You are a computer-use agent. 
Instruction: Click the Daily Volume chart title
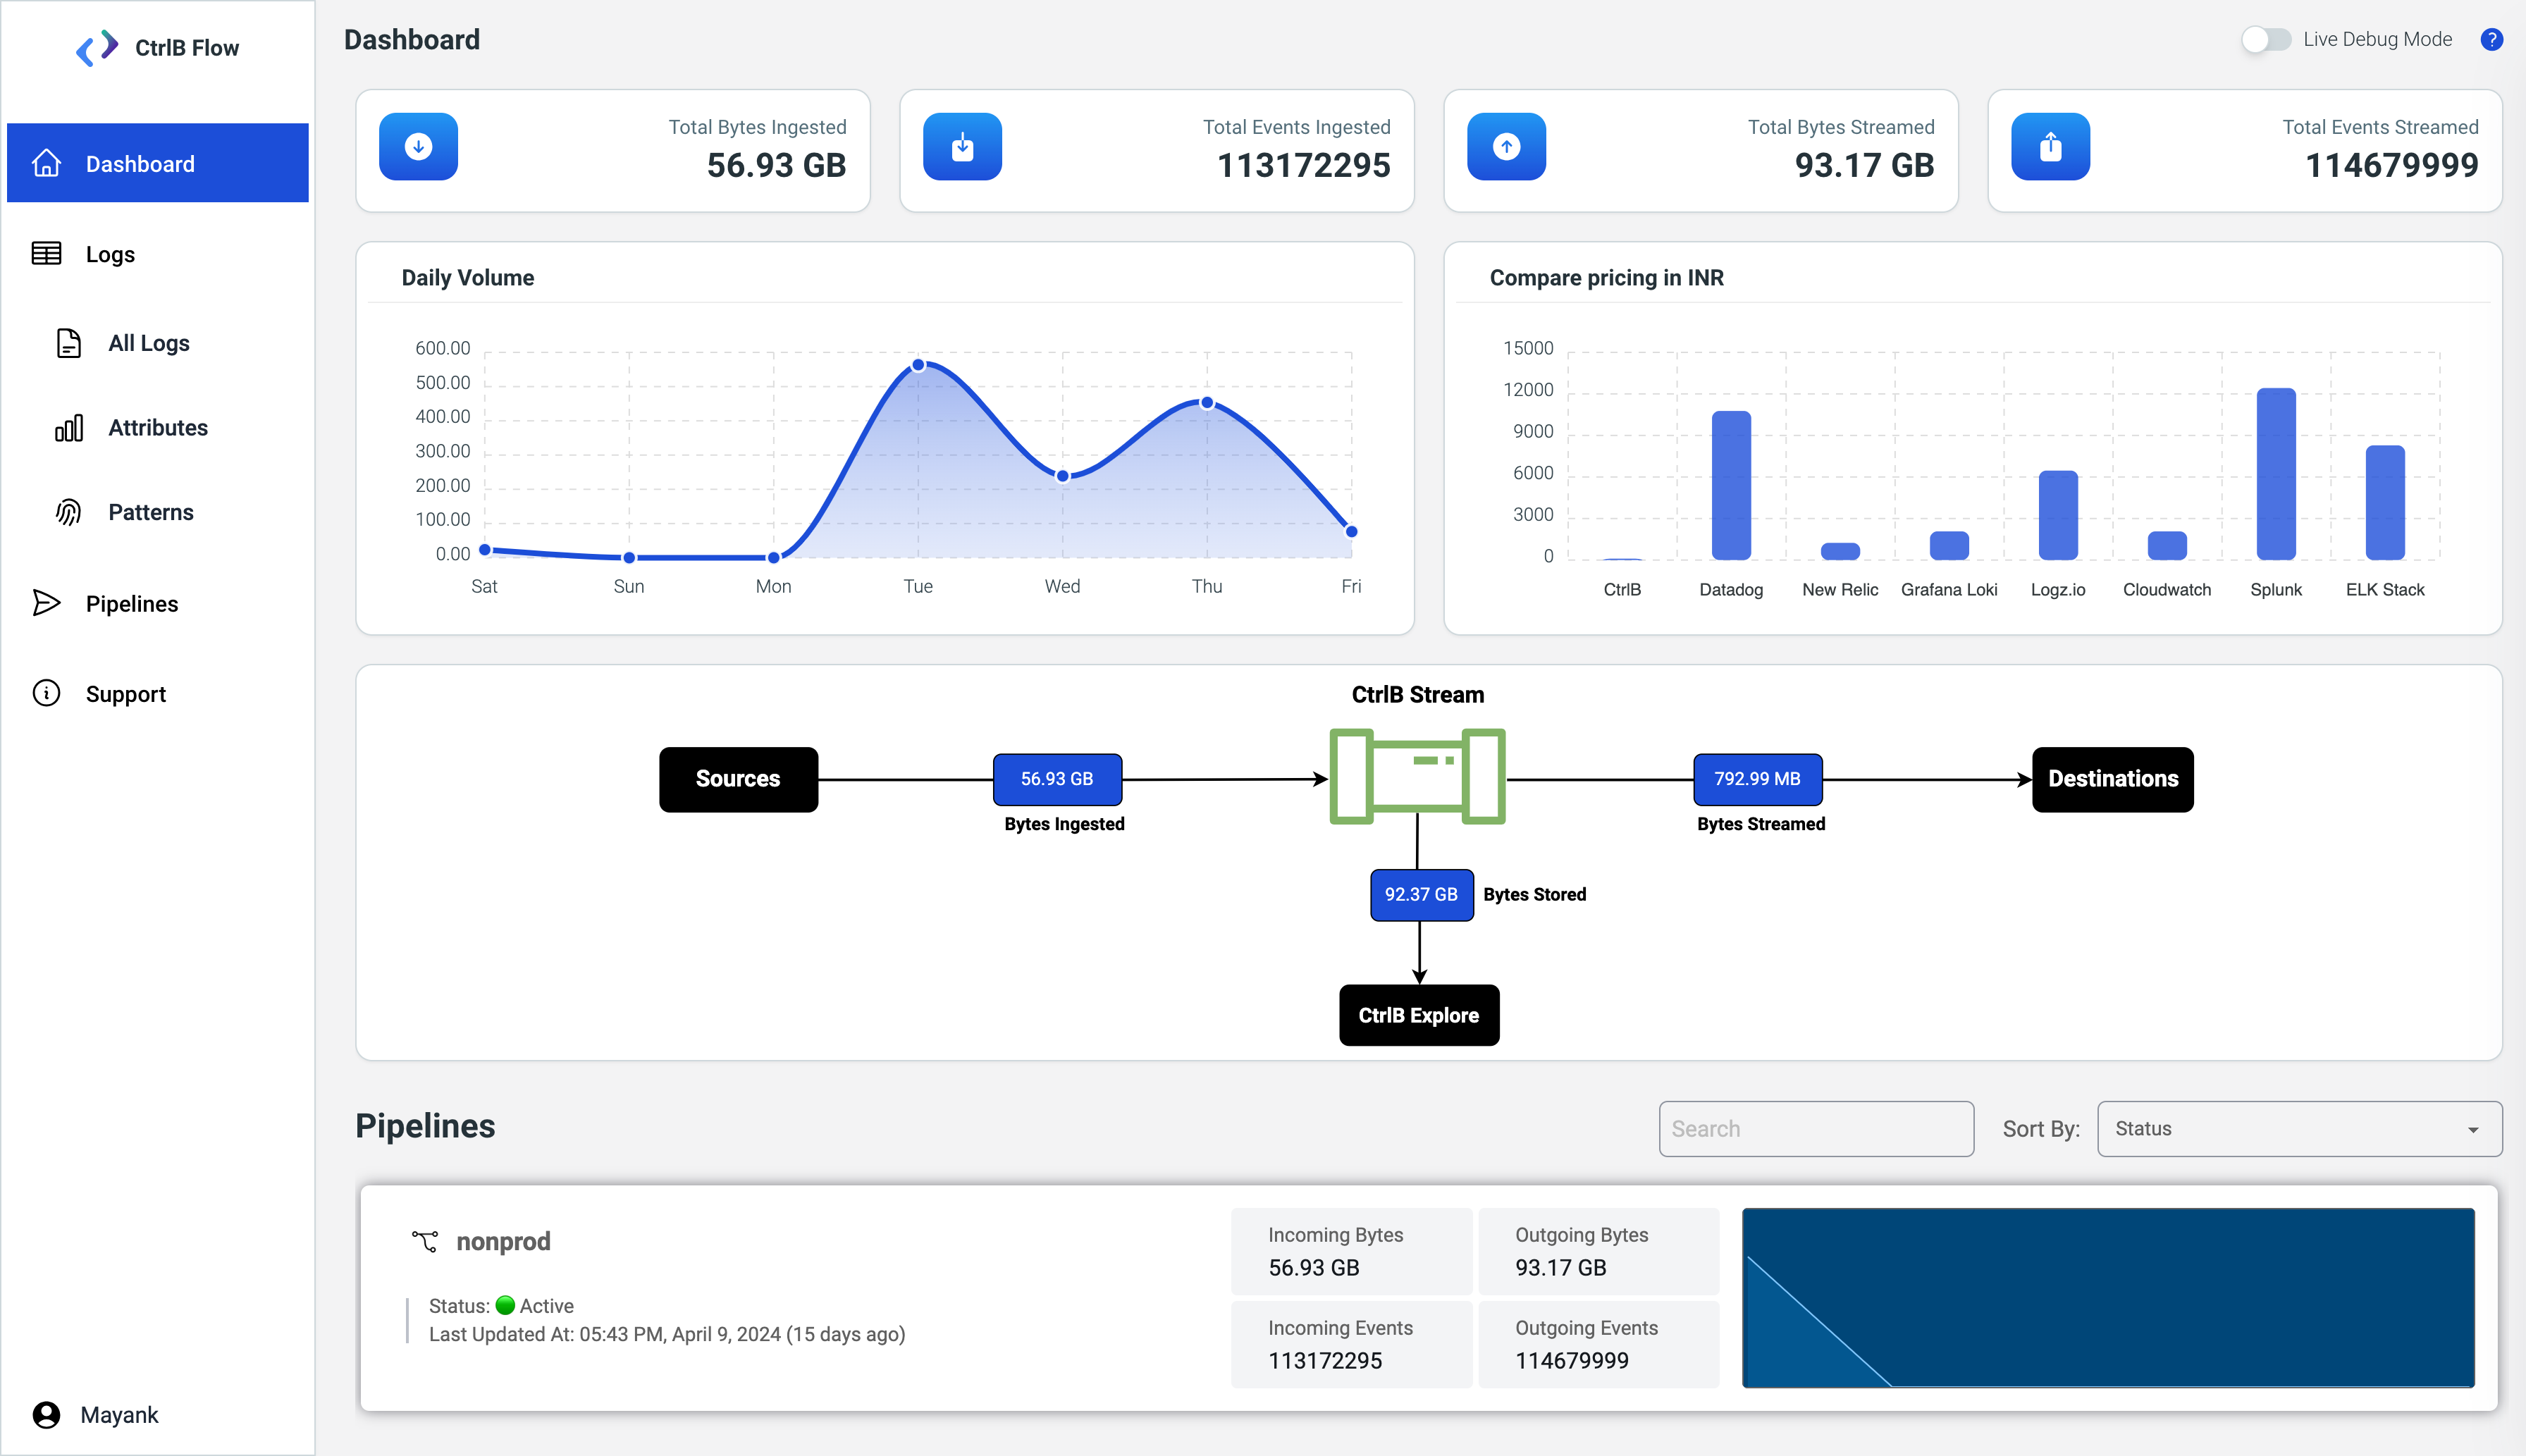pyautogui.click(x=467, y=277)
